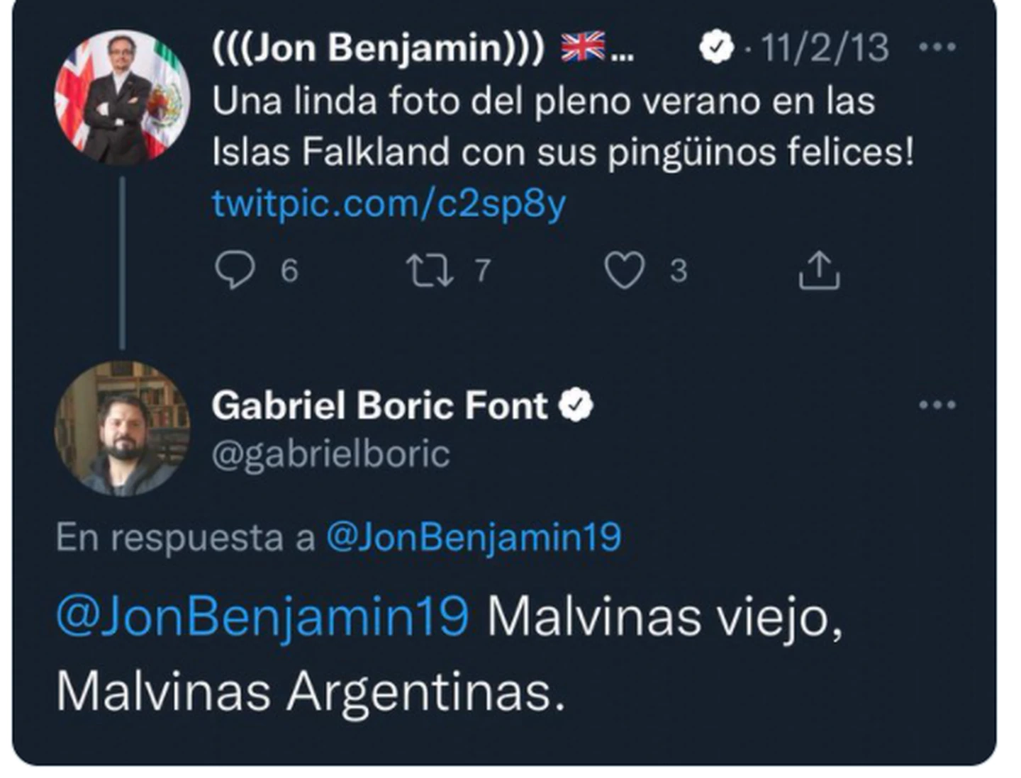Open the twitpic.com/c2sp8y link

(x=389, y=204)
